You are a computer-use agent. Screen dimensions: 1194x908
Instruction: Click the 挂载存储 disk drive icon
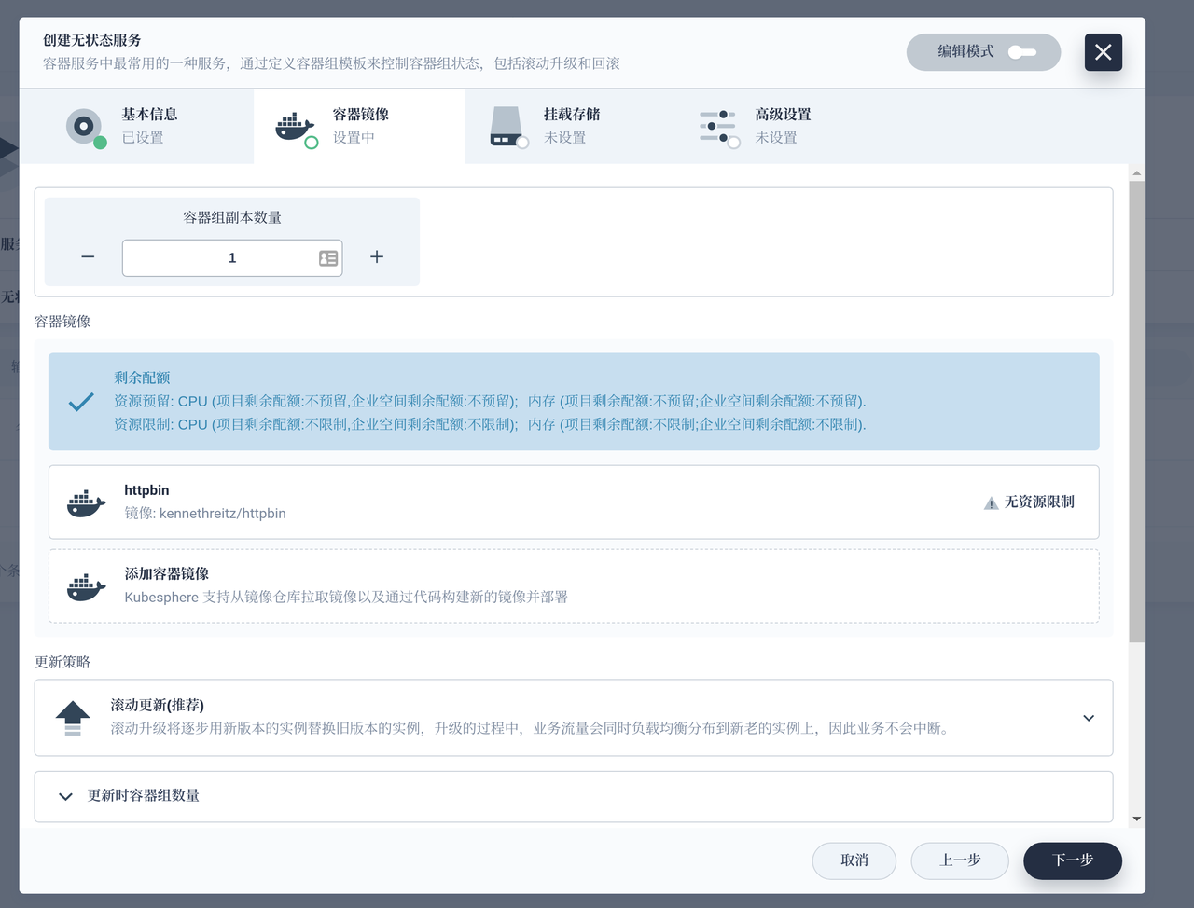508,127
